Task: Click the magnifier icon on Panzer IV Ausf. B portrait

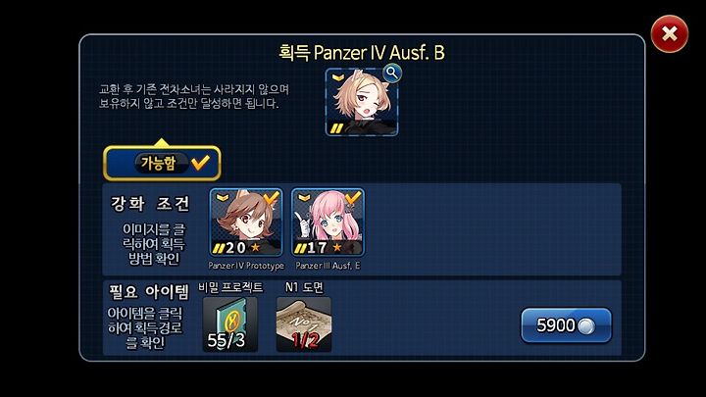Action: (392, 73)
